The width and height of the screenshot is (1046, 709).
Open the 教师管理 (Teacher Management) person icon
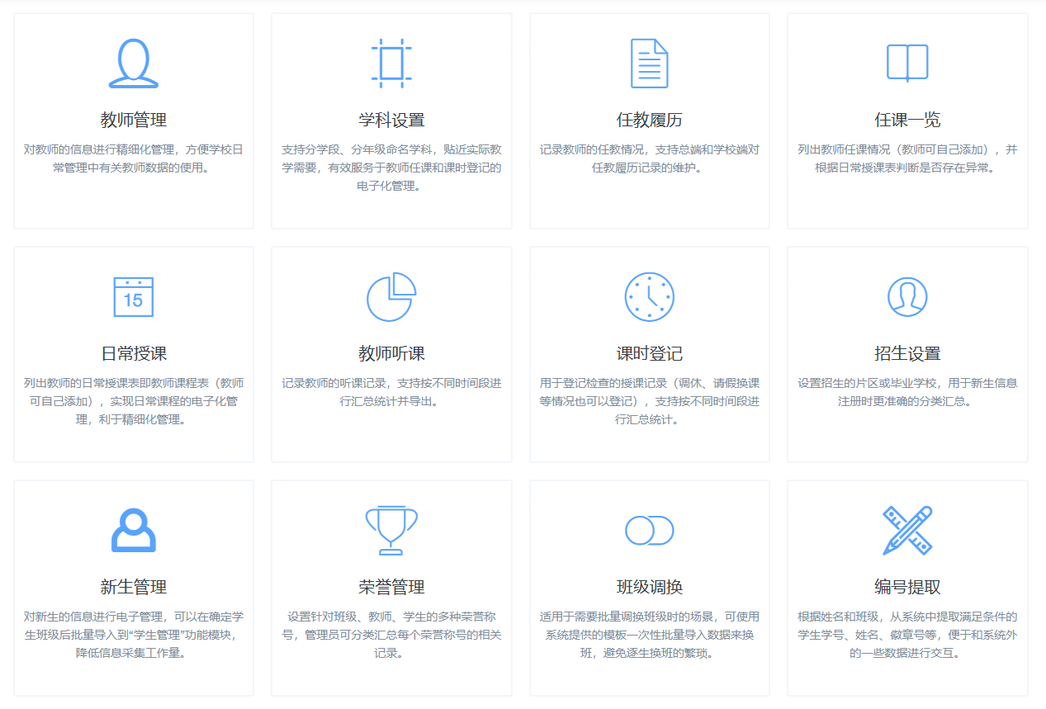click(x=133, y=62)
